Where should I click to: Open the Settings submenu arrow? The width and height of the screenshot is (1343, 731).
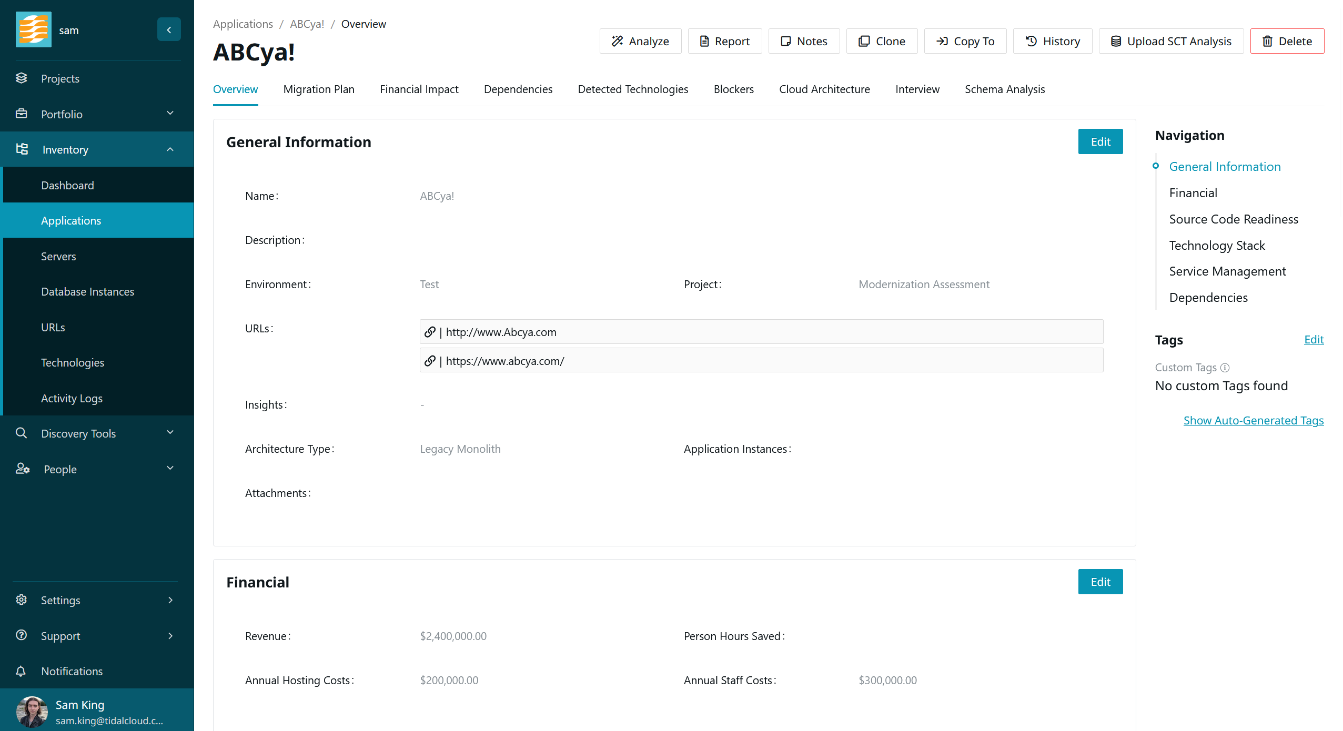(170, 600)
